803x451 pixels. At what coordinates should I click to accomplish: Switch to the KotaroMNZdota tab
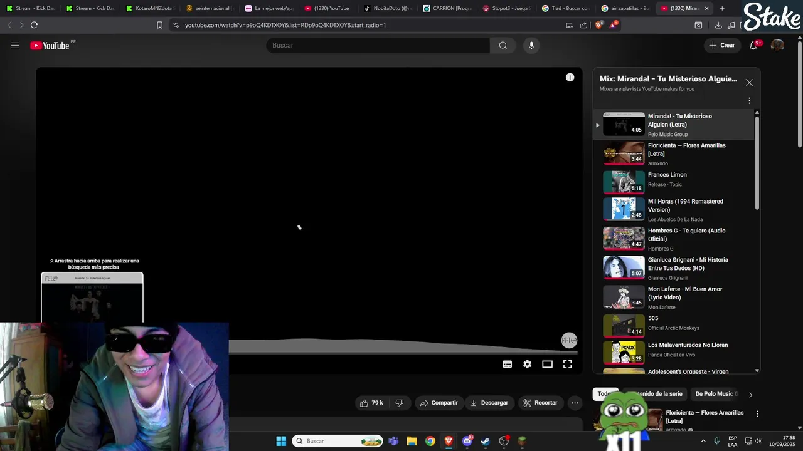tap(150, 8)
